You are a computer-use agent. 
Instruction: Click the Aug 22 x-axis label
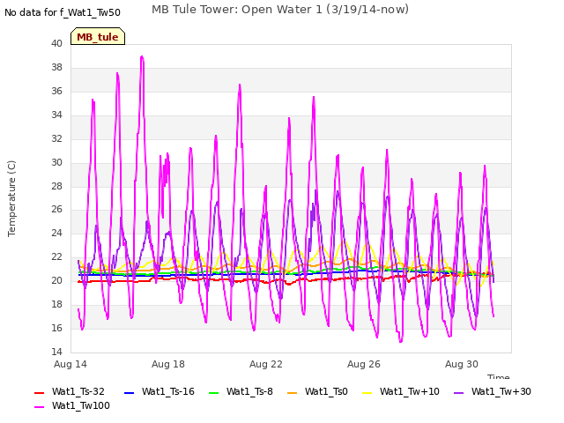pyautogui.click(x=266, y=364)
